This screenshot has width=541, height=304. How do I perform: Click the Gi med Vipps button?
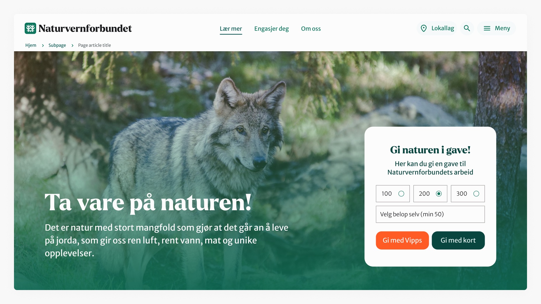(402, 241)
